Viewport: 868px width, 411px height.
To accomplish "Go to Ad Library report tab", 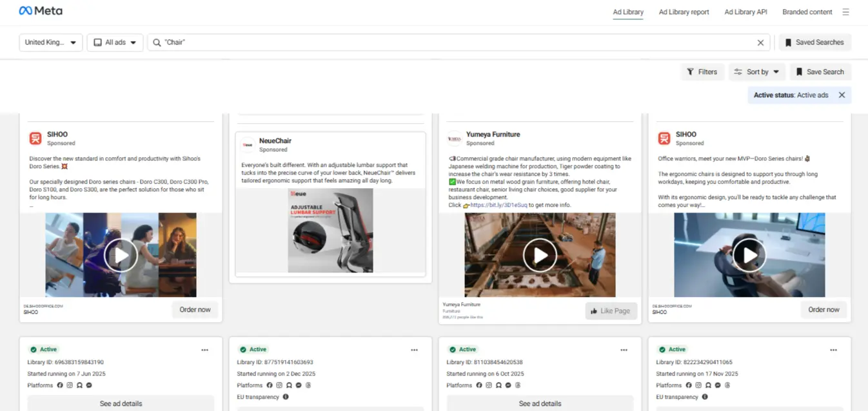I will pyautogui.click(x=684, y=12).
